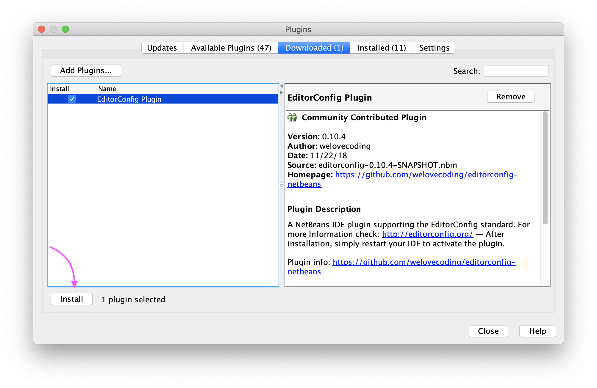Open the Available Plugins (47) tab
Image resolution: width=597 pixels, height=388 pixels.
pyautogui.click(x=231, y=48)
